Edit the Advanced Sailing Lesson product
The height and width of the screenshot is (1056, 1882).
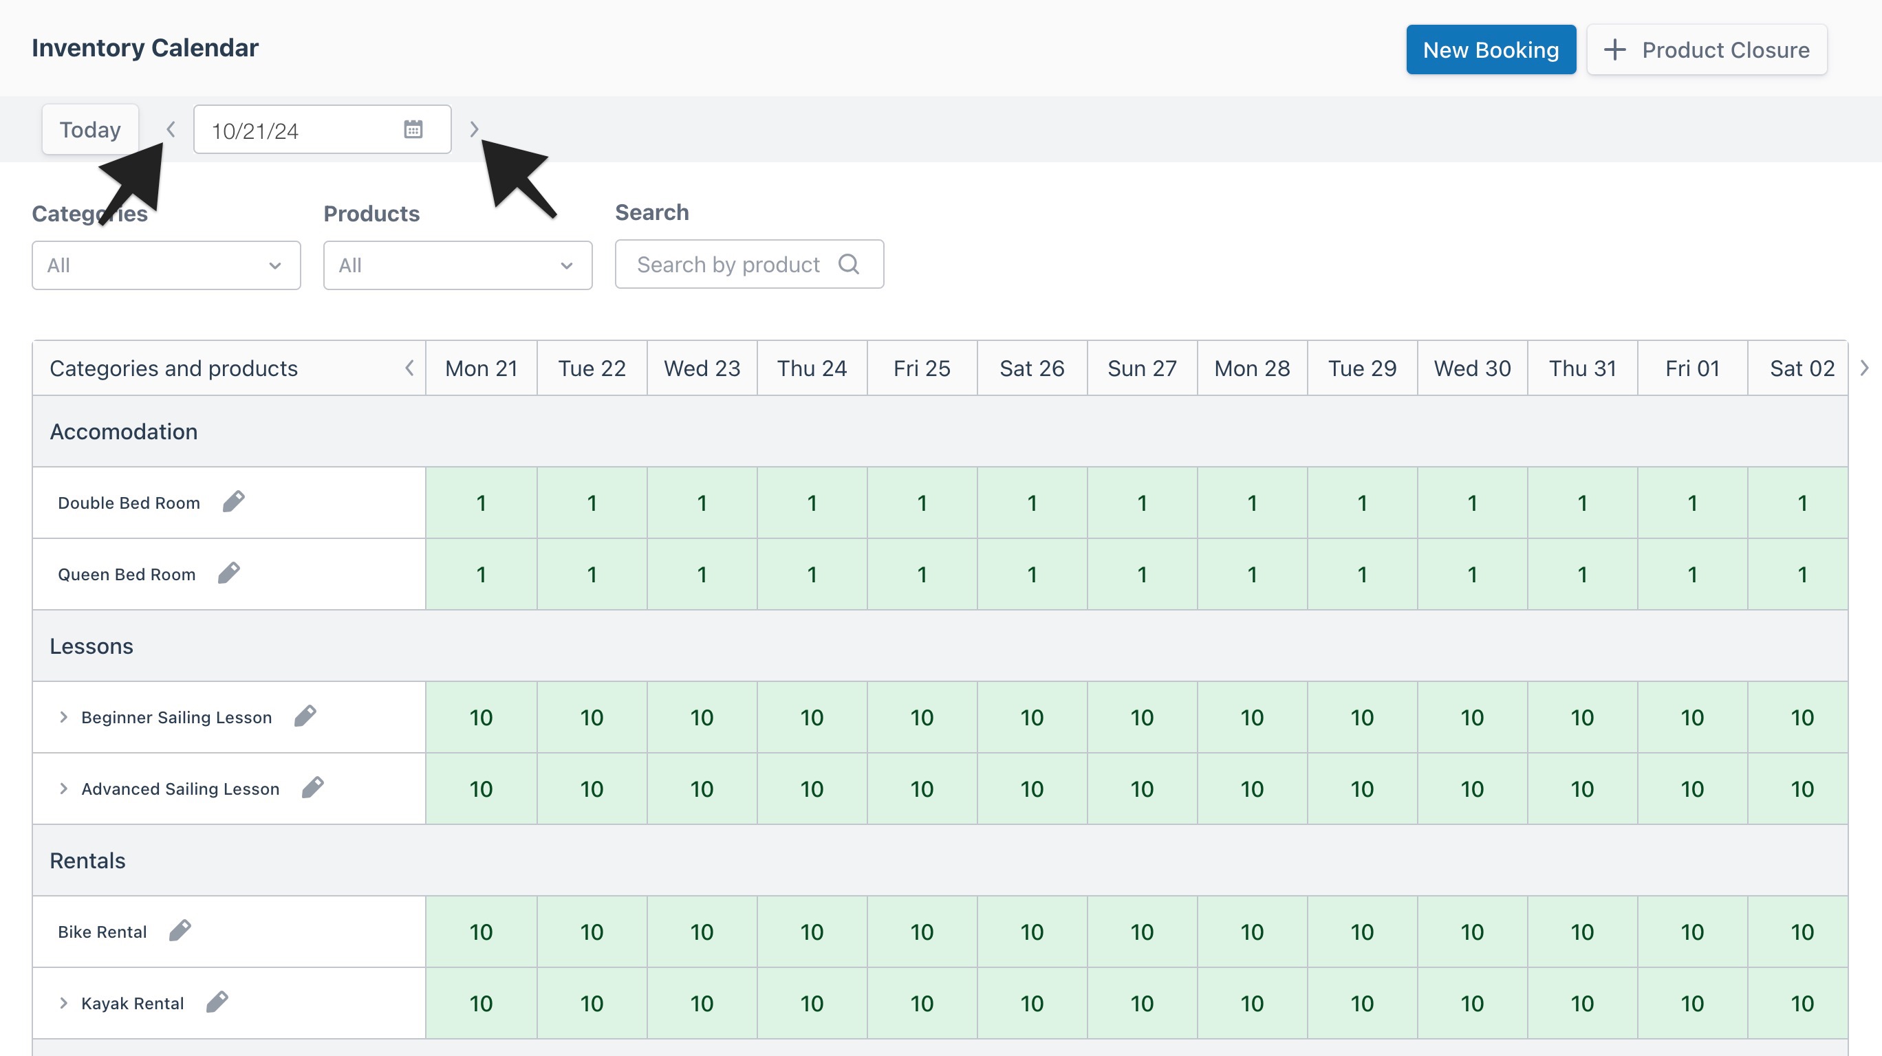(313, 788)
